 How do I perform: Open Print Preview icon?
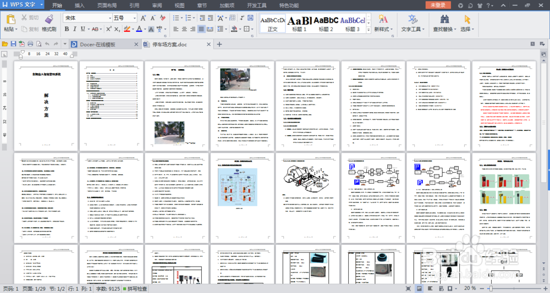coord(38,44)
